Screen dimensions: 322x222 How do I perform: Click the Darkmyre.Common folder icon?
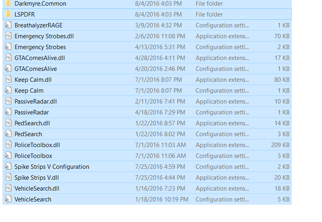8,3
